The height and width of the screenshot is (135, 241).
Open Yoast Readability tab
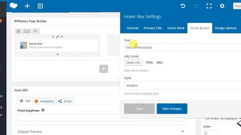tap(44, 101)
